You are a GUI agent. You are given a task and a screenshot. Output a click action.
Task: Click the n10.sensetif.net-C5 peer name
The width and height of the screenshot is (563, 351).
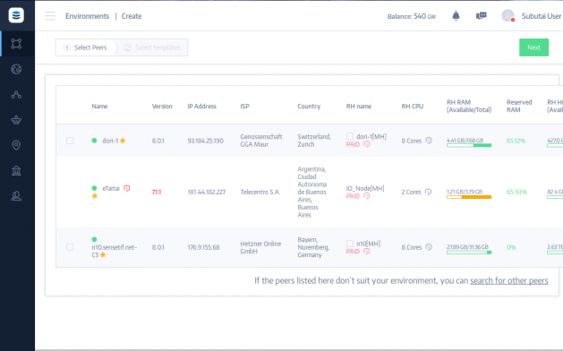click(x=115, y=251)
